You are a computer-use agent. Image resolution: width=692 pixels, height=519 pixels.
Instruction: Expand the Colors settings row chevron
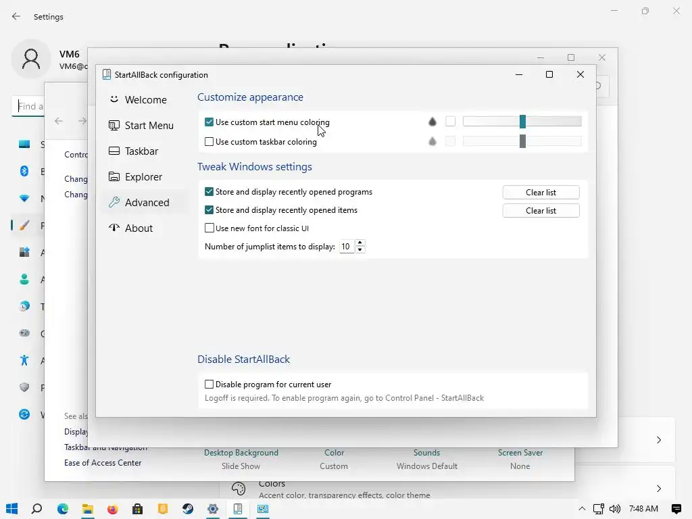click(x=658, y=489)
